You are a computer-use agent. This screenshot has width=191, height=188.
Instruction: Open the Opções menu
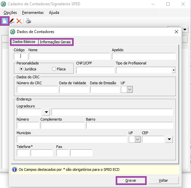pyautogui.click(x=10, y=13)
